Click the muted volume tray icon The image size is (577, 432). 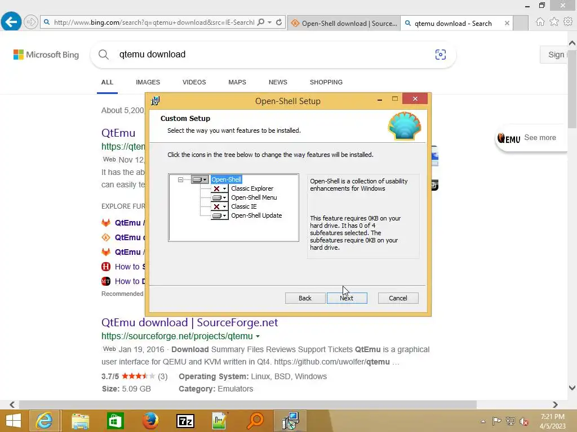click(523, 421)
